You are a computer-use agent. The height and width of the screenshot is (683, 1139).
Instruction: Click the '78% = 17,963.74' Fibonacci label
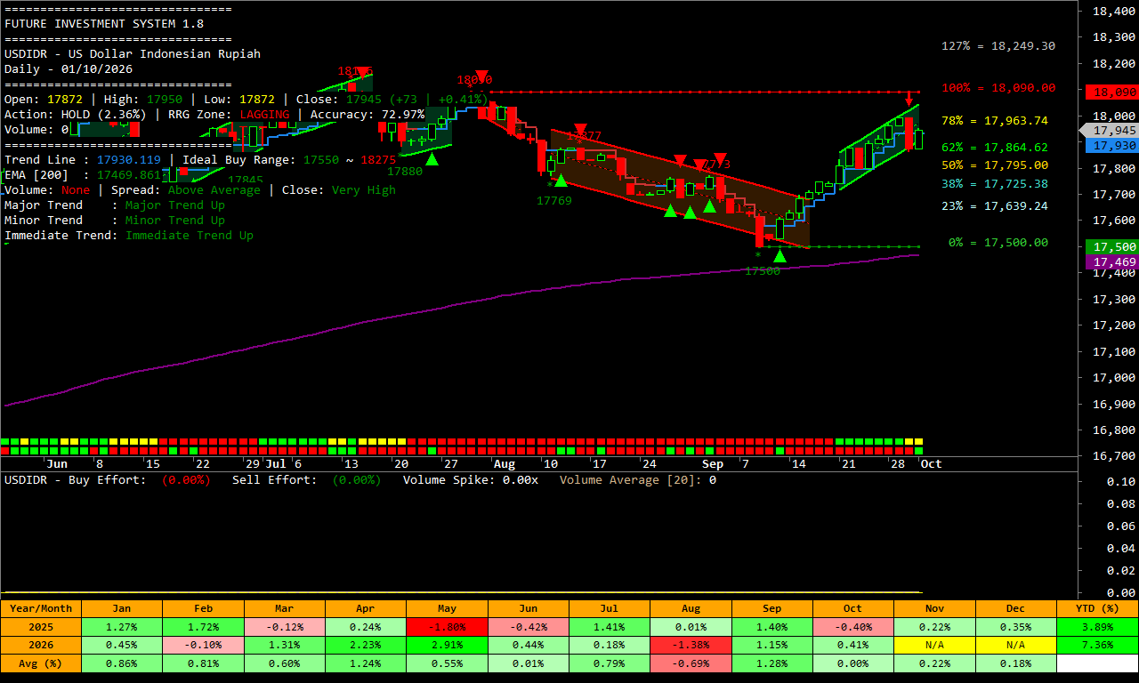[x=995, y=121]
